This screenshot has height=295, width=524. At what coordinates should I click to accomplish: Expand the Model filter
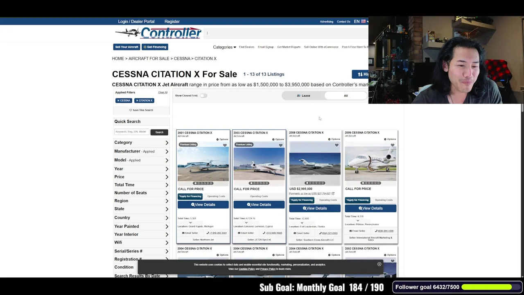tap(141, 160)
